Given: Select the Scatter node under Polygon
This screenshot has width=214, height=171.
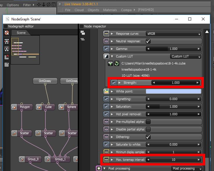Looking at the screenshot, I should (x=22, y=133).
